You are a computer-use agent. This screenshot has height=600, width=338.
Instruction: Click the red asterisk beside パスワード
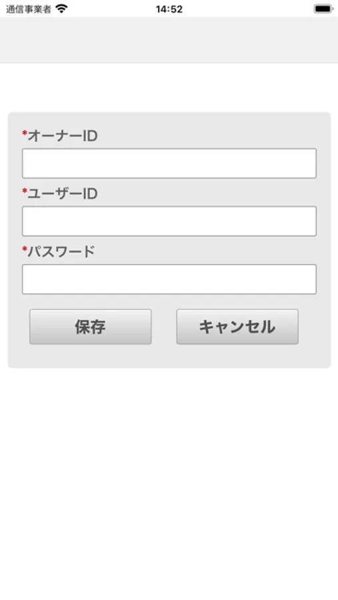[25, 249]
